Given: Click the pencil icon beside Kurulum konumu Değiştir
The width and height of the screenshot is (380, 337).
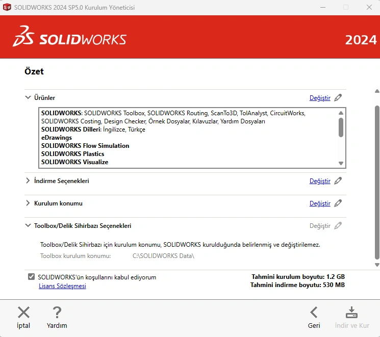Looking at the screenshot, I should [338, 203].
